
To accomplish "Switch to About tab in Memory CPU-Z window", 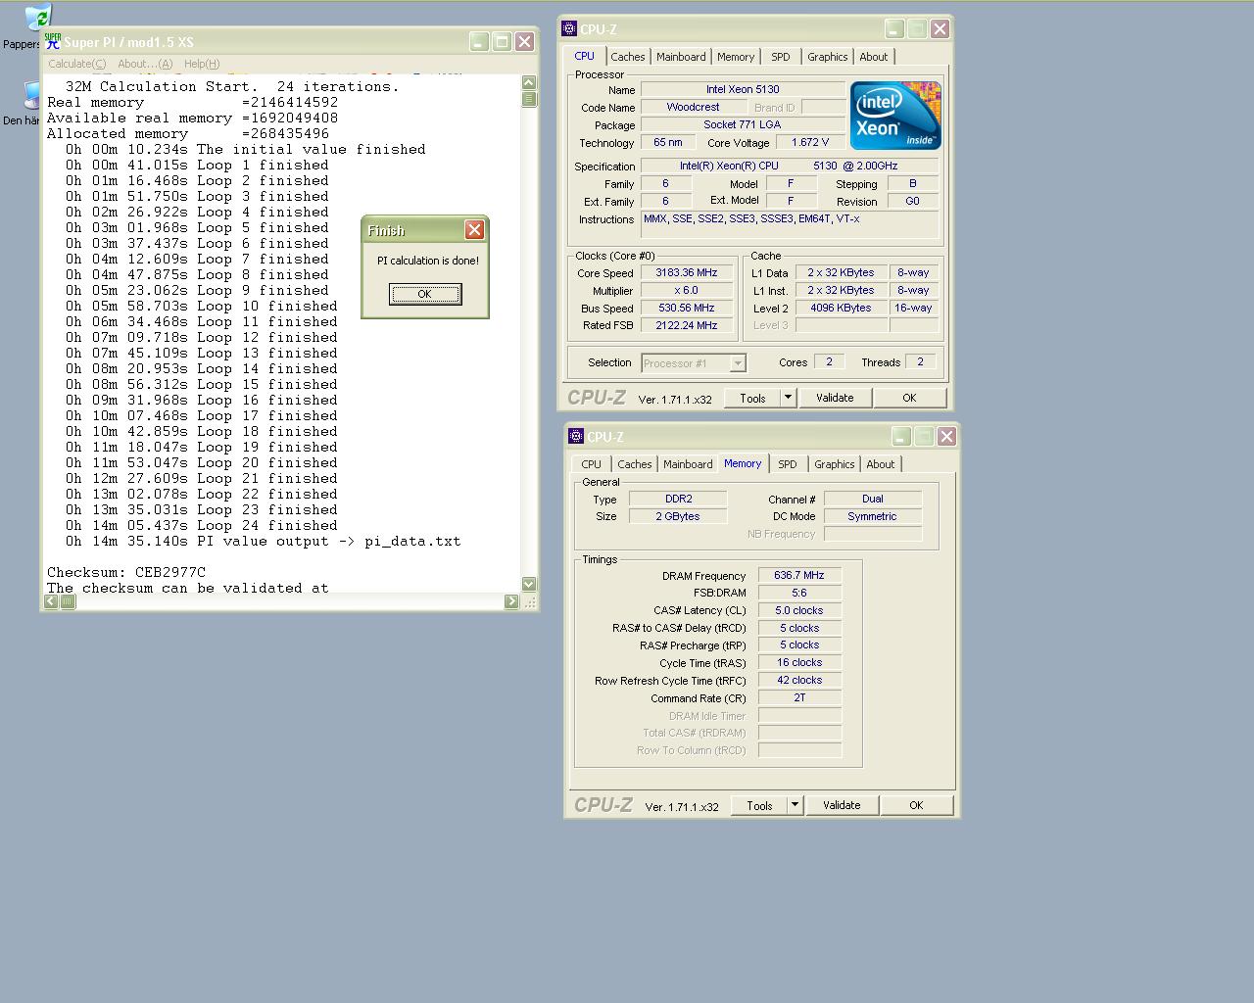I will 881,464.
